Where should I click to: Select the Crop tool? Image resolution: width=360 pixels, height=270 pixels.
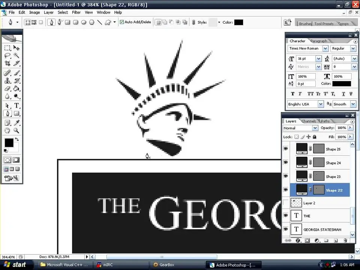point(7,63)
